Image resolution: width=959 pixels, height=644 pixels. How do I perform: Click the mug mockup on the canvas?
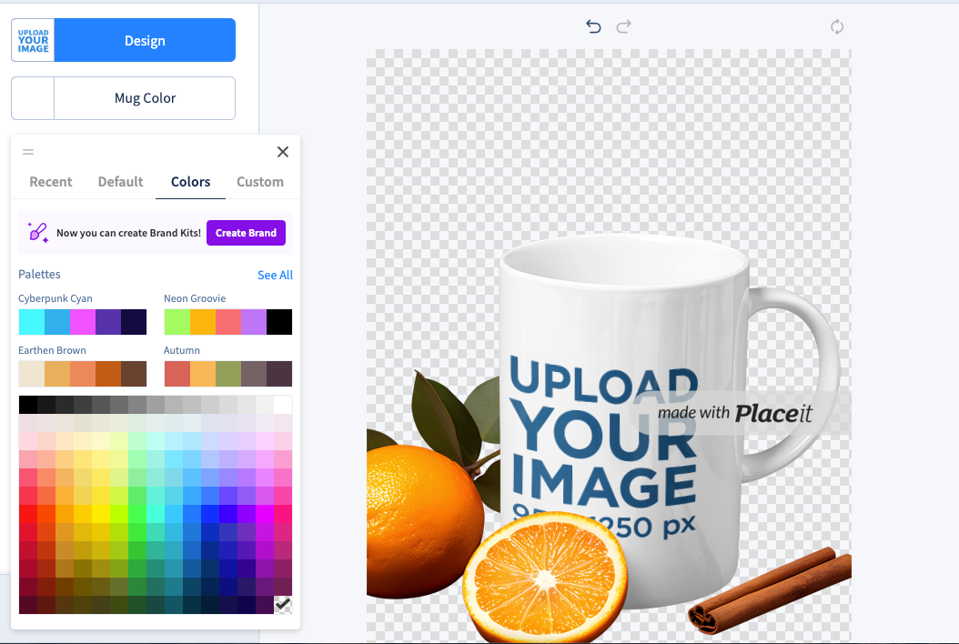628,428
